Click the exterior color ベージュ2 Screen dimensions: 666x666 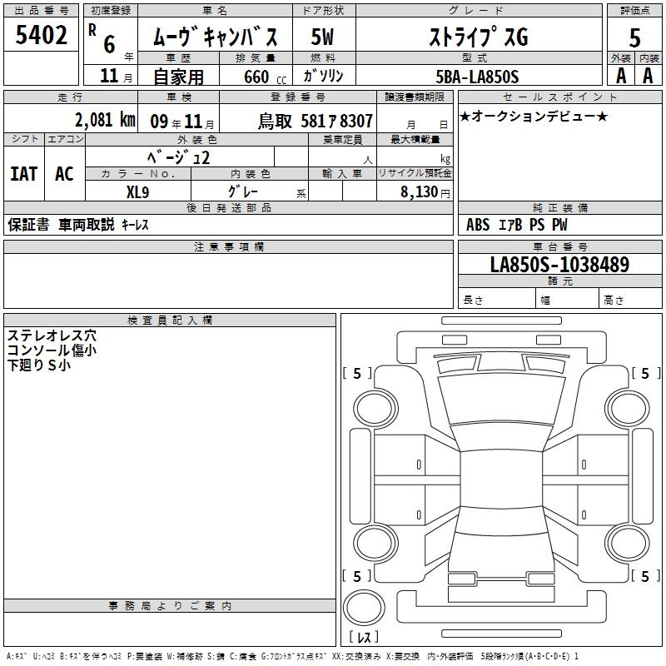(179, 157)
